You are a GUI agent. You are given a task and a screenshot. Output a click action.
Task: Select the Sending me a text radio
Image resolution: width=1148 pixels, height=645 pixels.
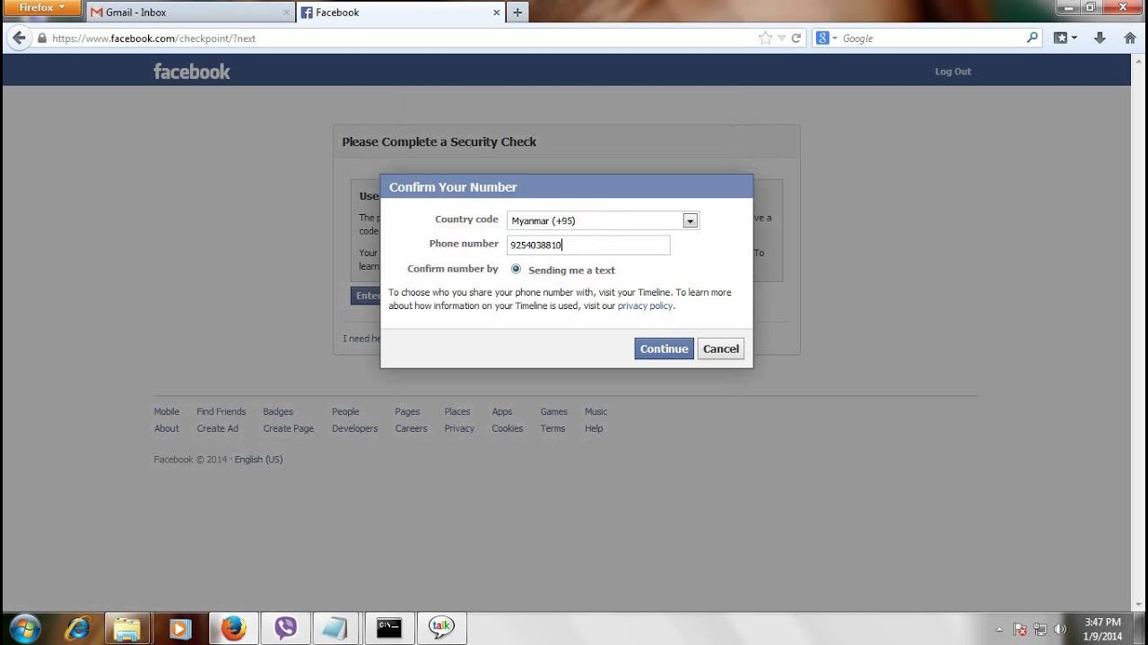(x=516, y=269)
